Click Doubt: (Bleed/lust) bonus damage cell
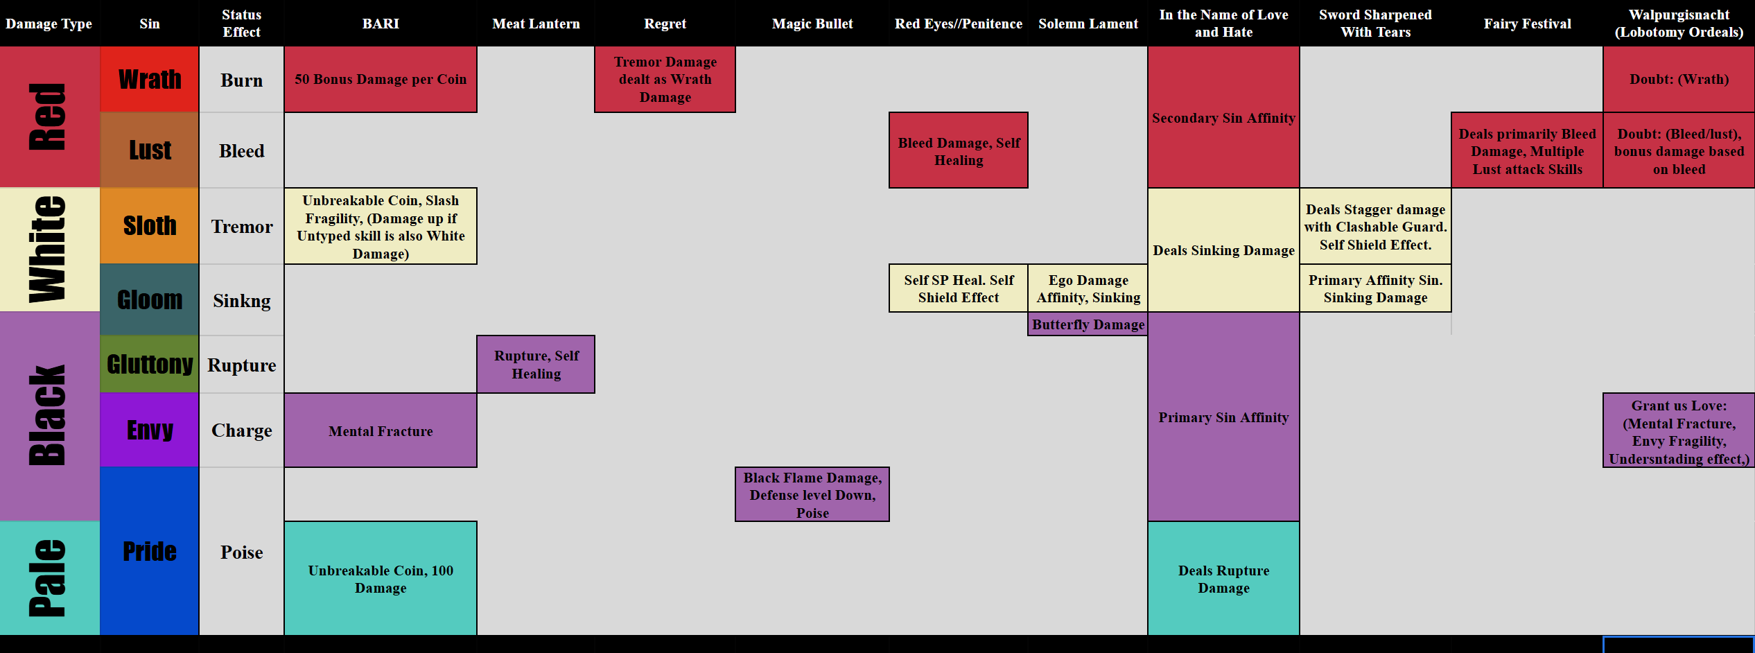 1679,150
